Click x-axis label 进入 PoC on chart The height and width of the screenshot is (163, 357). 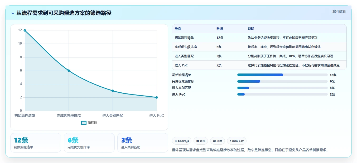pyautogui.click(x=157, y=115)
